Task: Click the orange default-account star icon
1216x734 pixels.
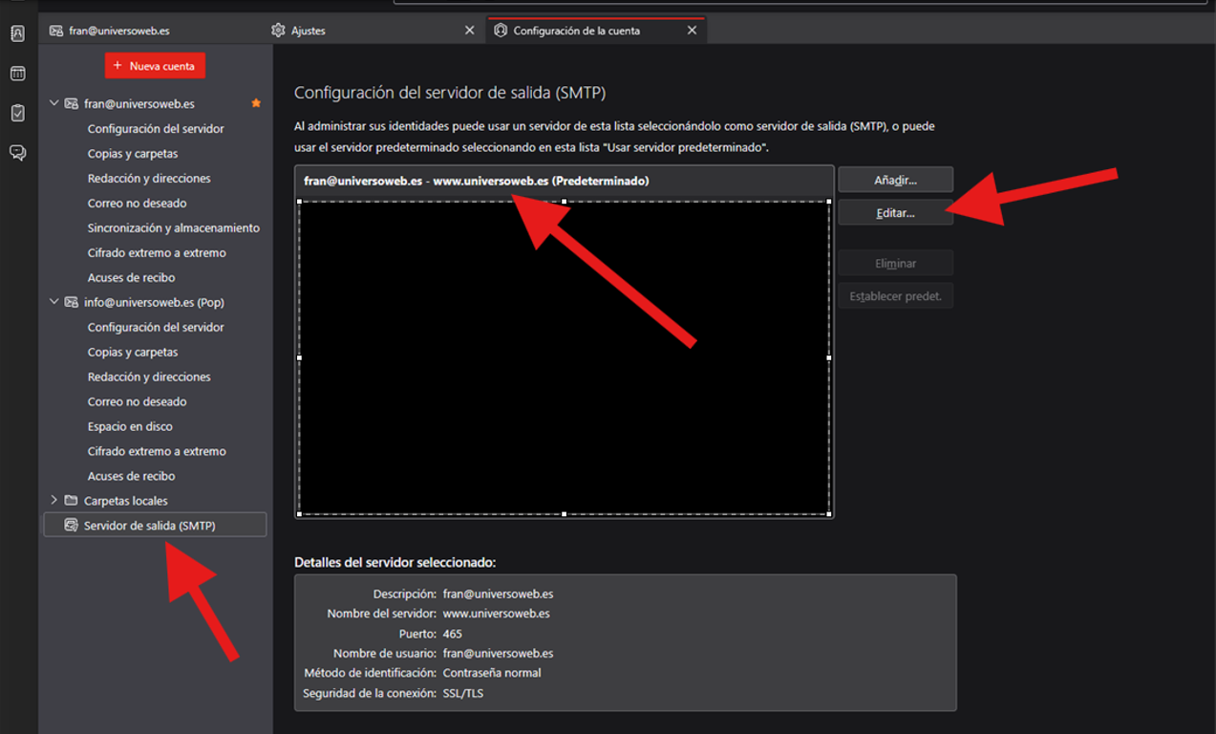Action: pos(255,103)
